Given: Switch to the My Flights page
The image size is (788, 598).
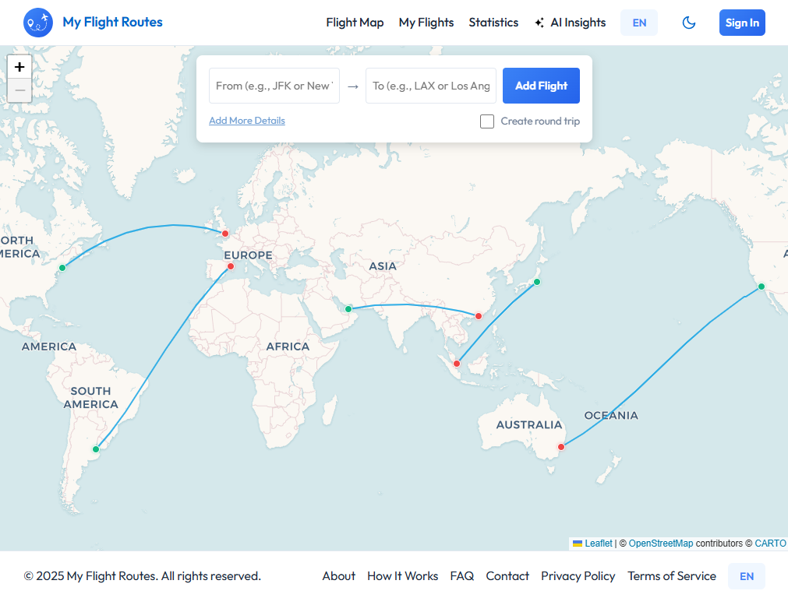Looking at the screenshot, I should point(426,23).
